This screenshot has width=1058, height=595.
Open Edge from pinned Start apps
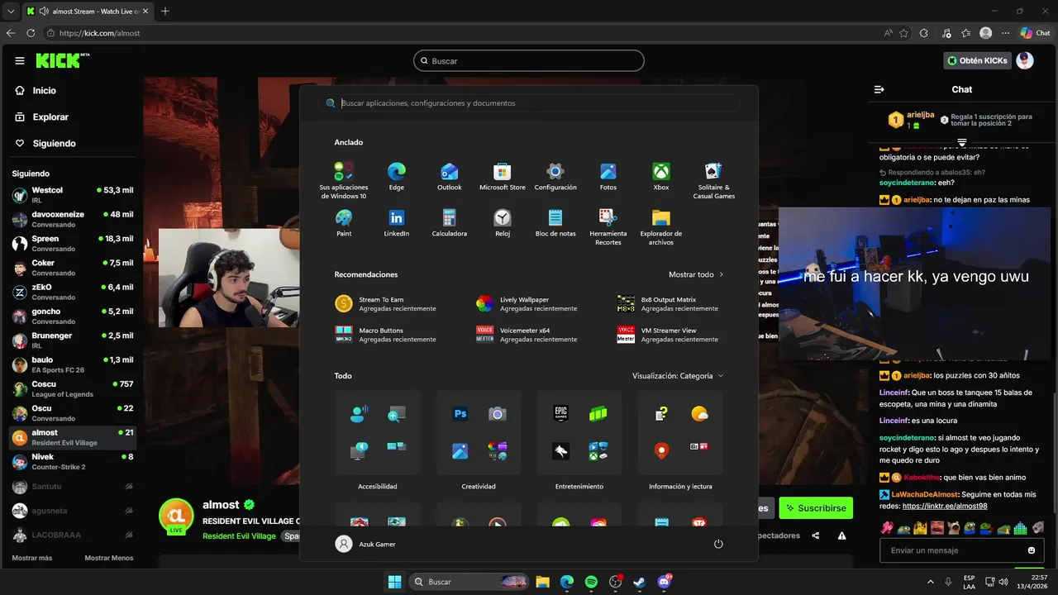pos(397,176)
